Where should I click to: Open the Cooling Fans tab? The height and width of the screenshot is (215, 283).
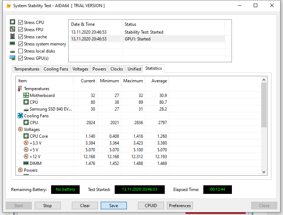coord(56,69)
